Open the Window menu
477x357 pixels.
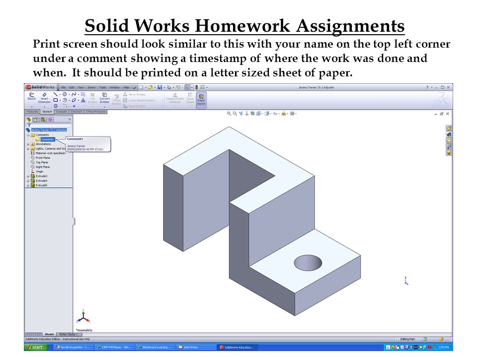click(115, 87)
